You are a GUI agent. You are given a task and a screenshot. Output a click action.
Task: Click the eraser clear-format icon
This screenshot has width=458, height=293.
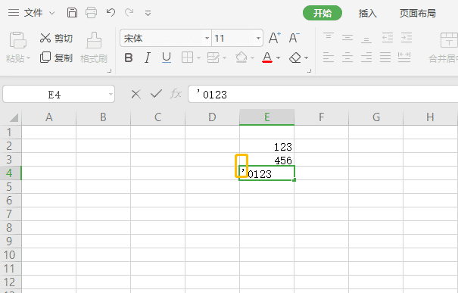point(295,58)
